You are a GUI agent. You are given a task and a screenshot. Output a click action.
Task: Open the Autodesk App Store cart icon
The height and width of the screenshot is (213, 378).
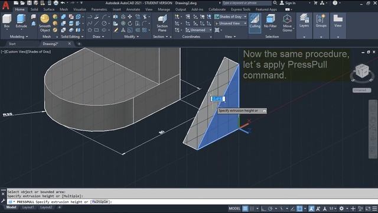coord(315,3)
